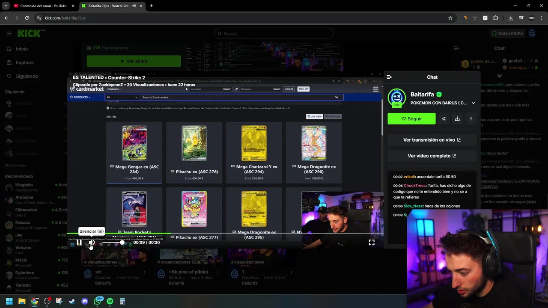Open OBS Studio from taskbar
548x308 pixels.
pyautogui.click(x=47, y=301)
